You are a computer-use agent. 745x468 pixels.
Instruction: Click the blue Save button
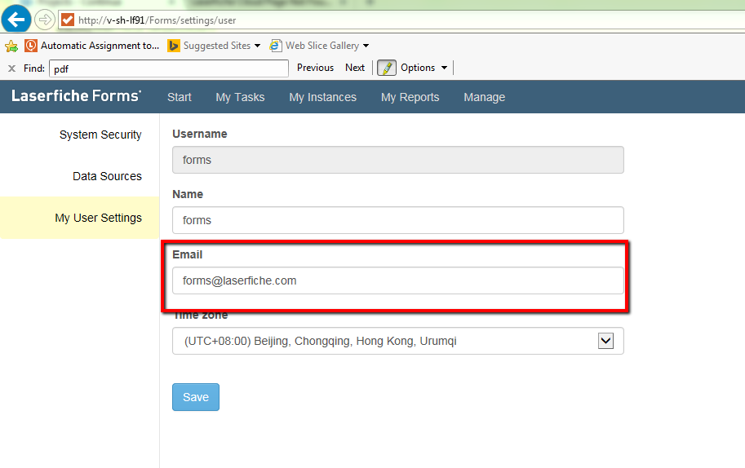coord(196,397)
